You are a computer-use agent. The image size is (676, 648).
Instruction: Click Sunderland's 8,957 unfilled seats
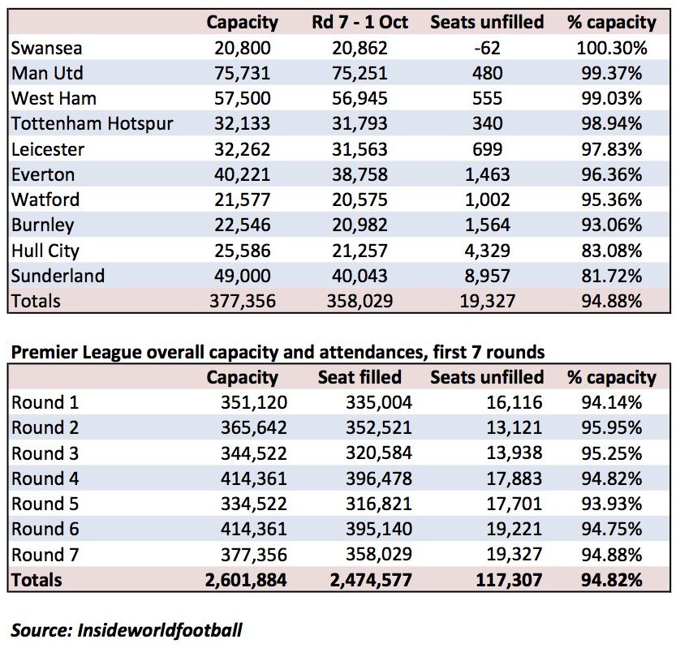(487, 277)
